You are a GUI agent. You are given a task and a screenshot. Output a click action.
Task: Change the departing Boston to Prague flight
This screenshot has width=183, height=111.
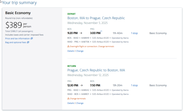[80, 51]
